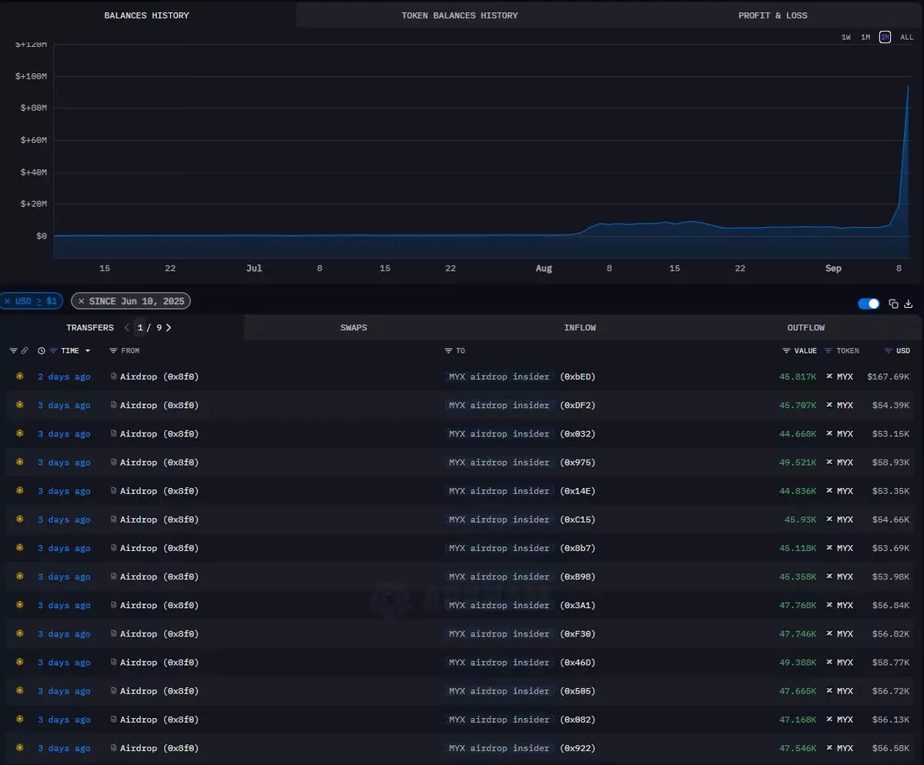
Task: Download transfers with the download icon
Action: click(909, 304)
